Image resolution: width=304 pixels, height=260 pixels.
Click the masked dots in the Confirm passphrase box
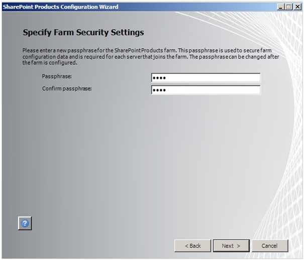point(159,90)
